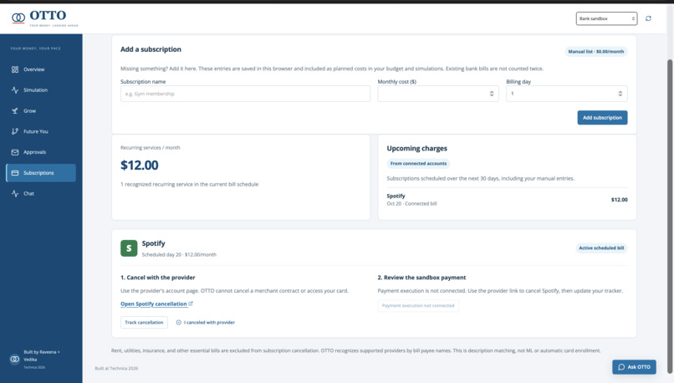
Task: Click the Track cancellation button
Action: [144, 323]
